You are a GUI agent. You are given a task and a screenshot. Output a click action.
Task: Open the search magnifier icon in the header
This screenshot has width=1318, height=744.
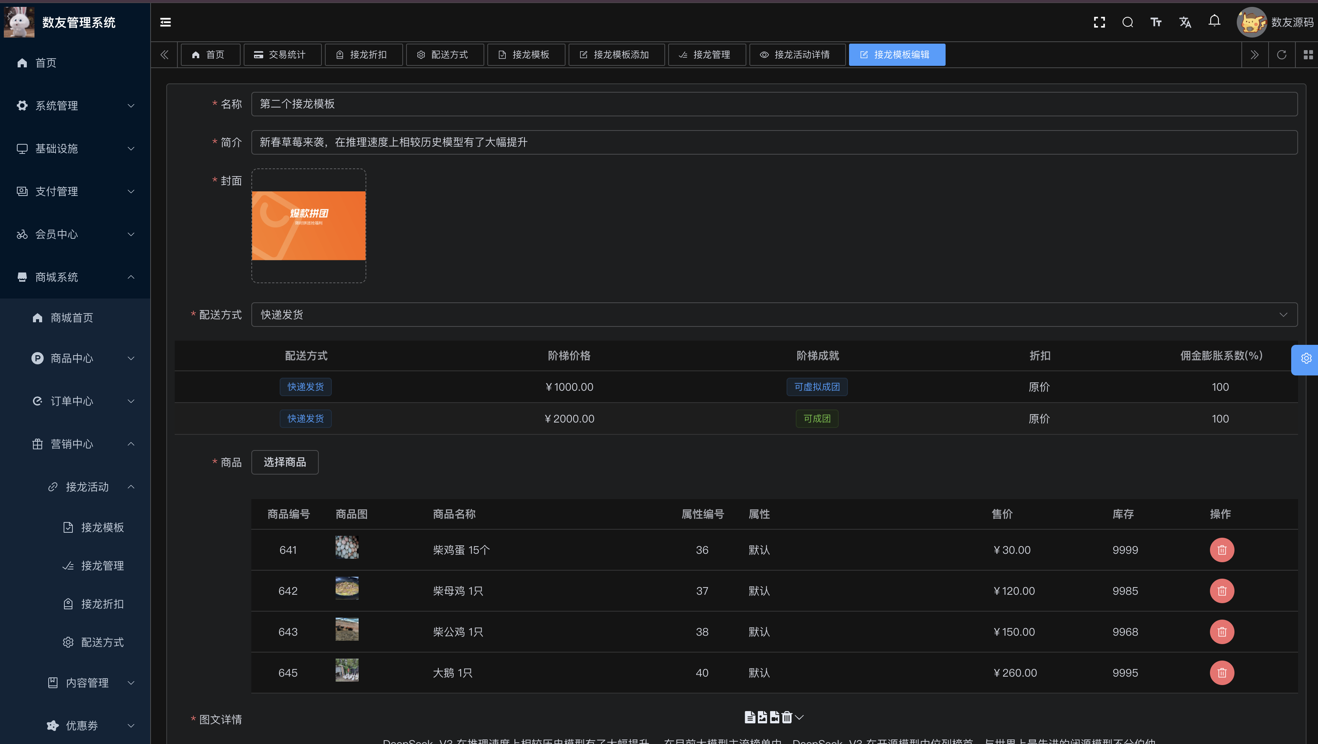[1128, 22]
